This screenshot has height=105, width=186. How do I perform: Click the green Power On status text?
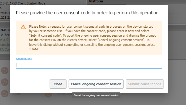[x=5, y=40]
